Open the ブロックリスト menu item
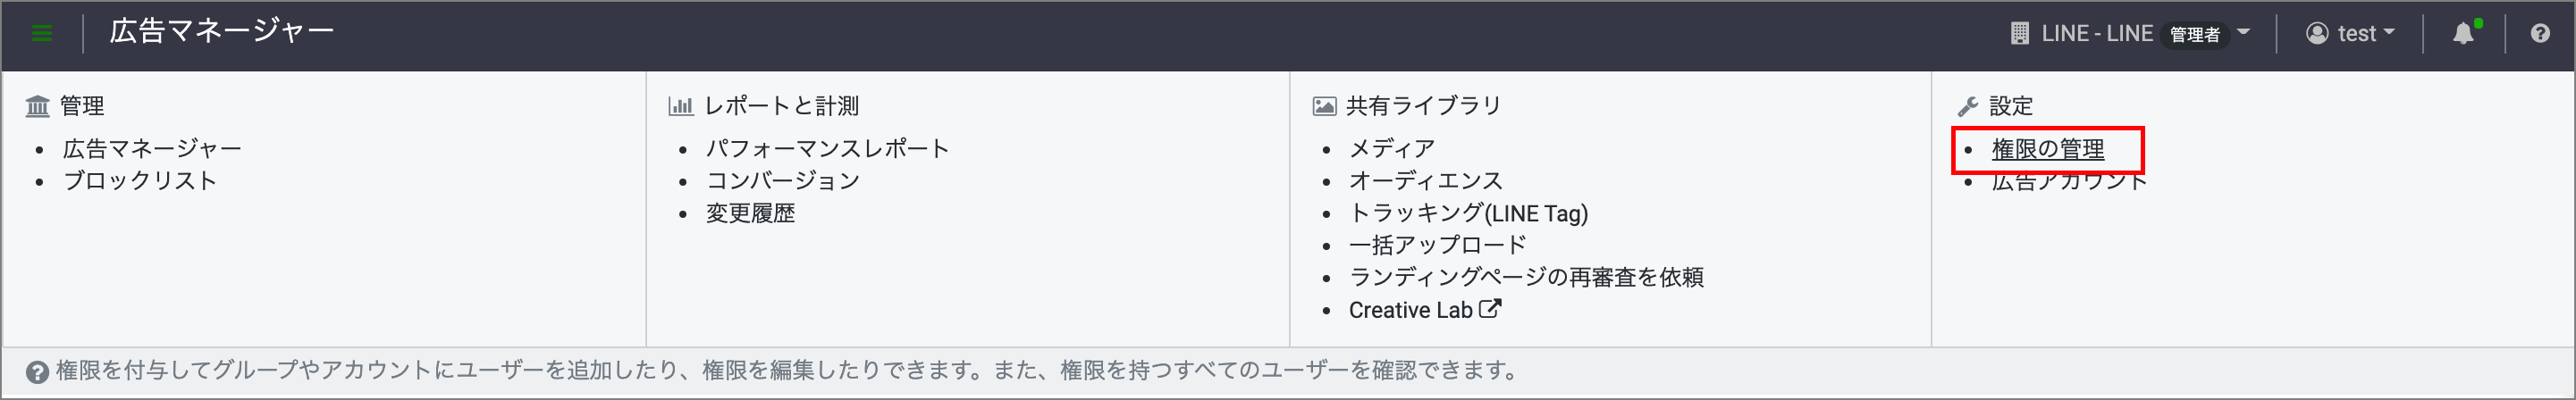This screenshot has height=400, width=2576. coord(140,181)
